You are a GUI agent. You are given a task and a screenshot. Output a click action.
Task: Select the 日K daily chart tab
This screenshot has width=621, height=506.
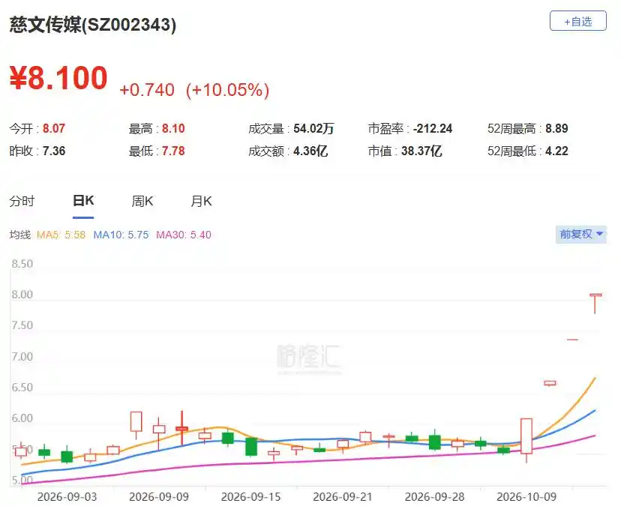[x=83, y=201]
